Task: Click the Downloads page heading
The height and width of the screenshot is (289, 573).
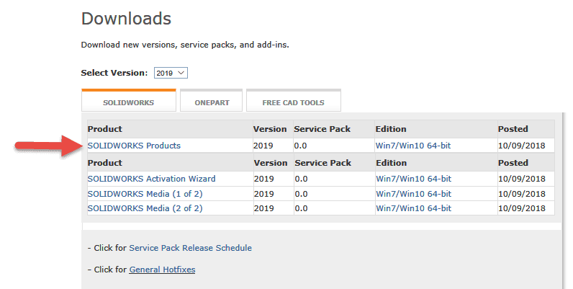Action: click(126, 19)
